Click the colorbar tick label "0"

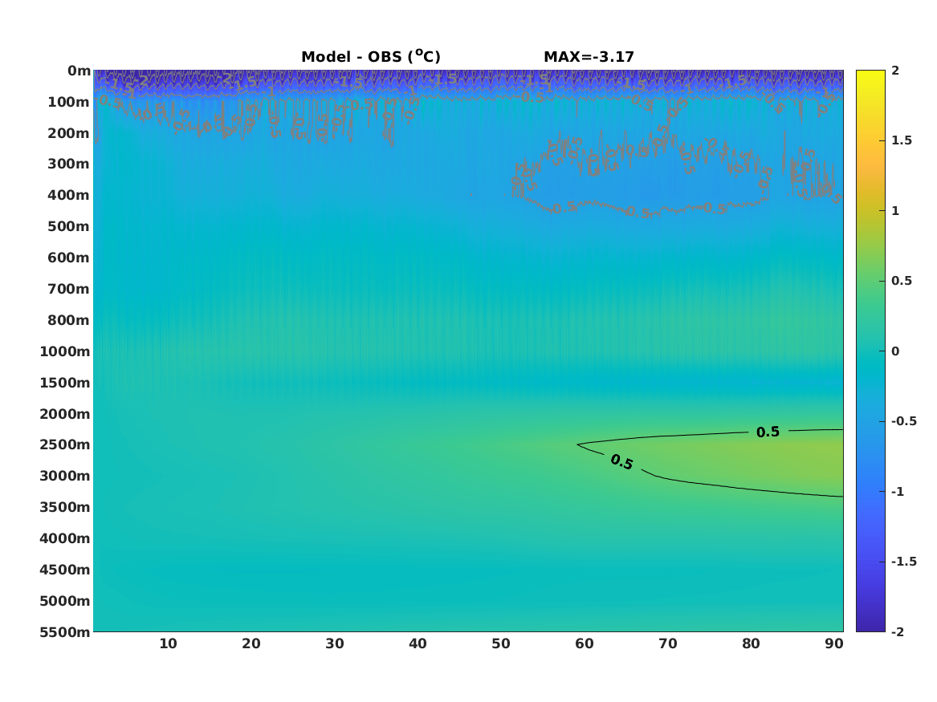point(895,351)
